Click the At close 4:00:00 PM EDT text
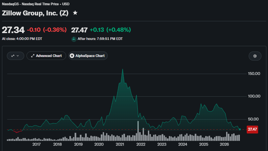268x151 pixels. point(22,39)
